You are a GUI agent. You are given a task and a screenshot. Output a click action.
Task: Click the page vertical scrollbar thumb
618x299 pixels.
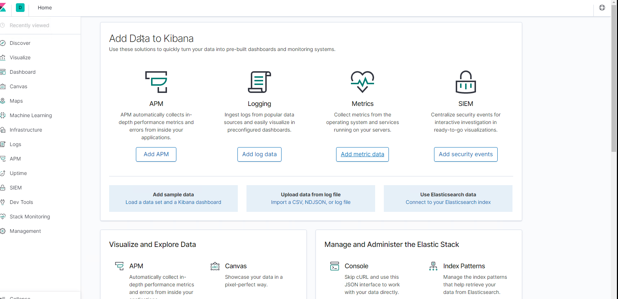pyautogui.click(x=614, y=78)
